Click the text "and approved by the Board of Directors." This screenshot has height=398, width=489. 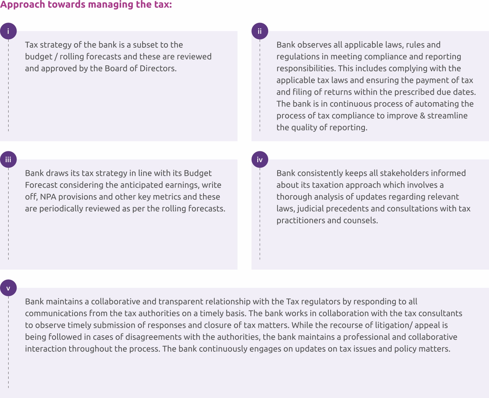coord(101,68)
